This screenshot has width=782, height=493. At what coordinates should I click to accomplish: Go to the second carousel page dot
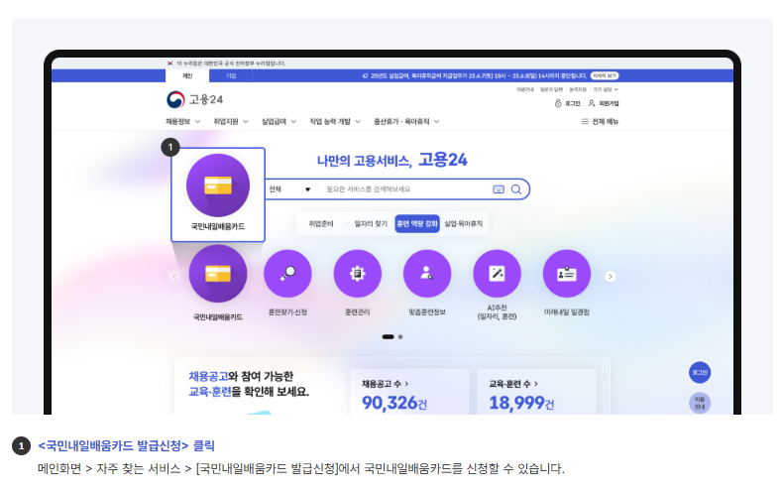click(400, 337)
